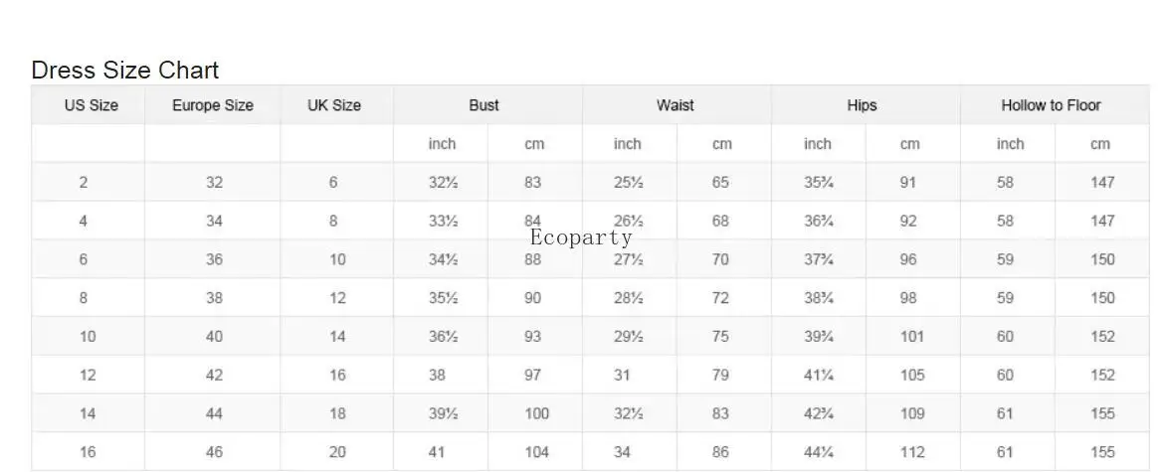1165x472 pixels.
Task: Click the Dress Size Chart heading
Action: (125, 71)
